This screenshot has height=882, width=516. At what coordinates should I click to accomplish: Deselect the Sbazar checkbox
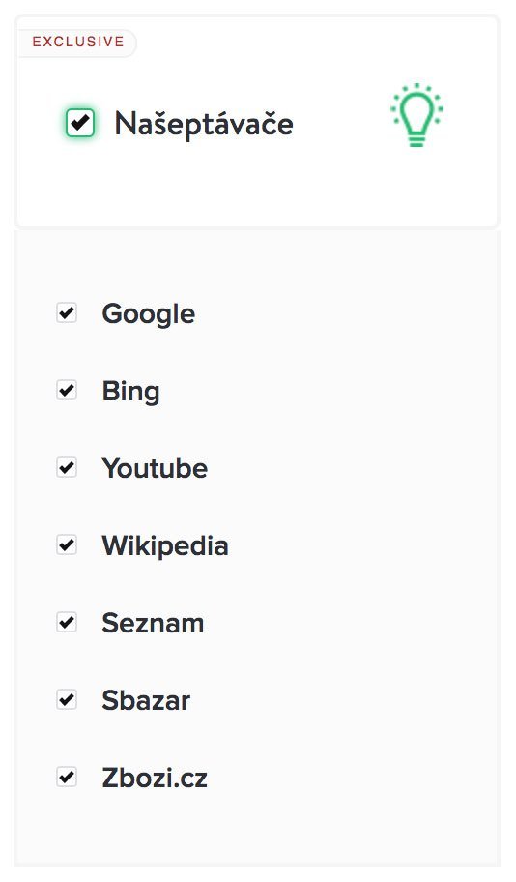pos(67,700)
